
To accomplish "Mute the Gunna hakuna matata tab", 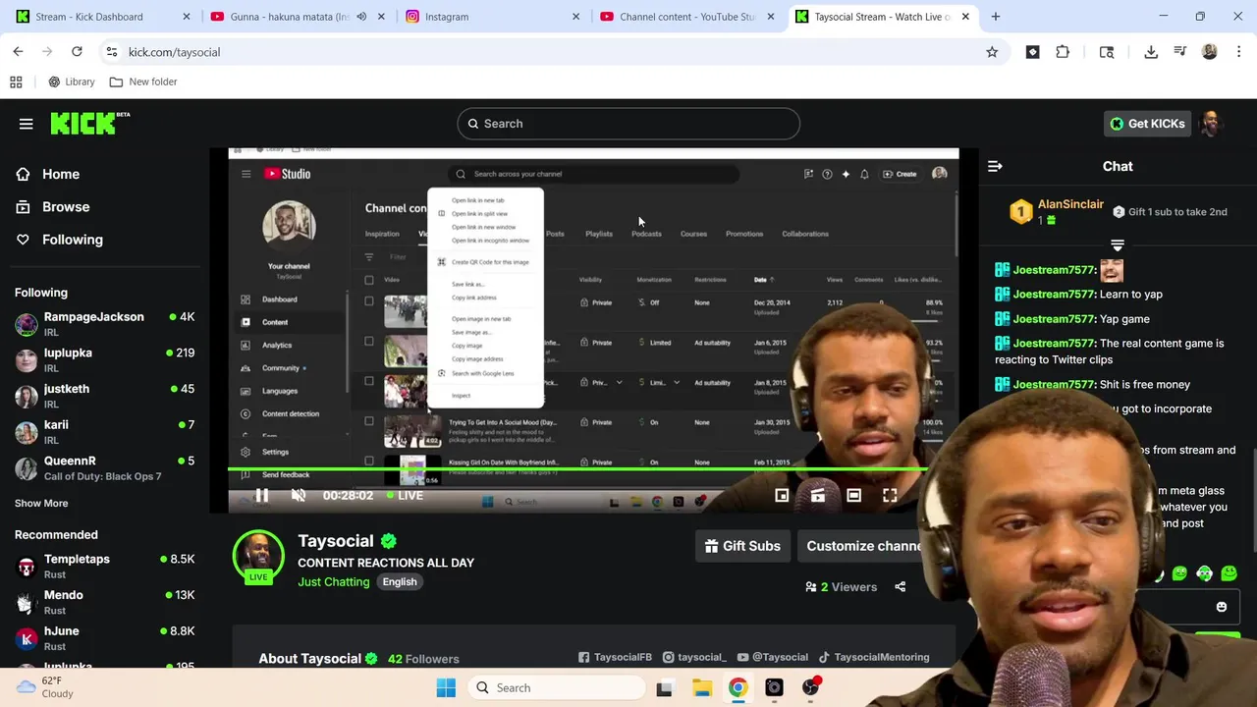I will (x=361, y=17).
